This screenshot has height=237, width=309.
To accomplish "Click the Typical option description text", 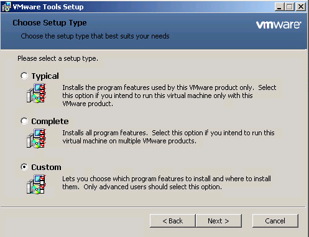I will [169, 96].
